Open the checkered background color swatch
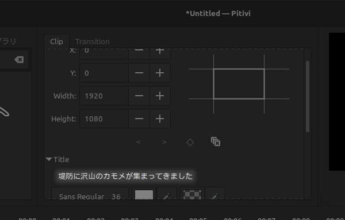 point(192,194)
